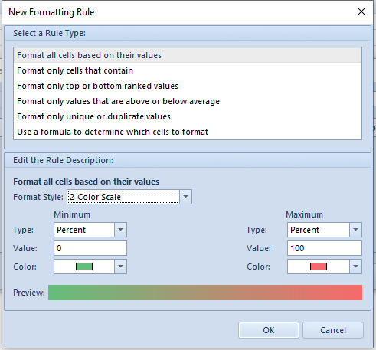
Task: Click the red Maximum color swatch
Action: pos(319,267)
